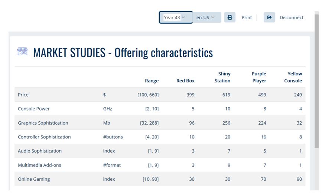Click the vertical scrollbar on the right

[316, 74]
